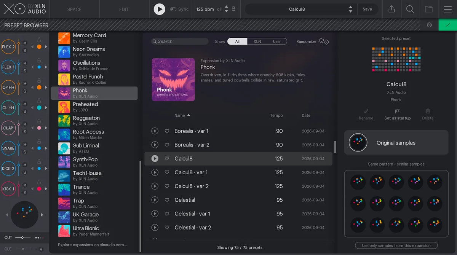This screenshot has width=457, height=255.
Task: Select the Original samples option
Action: coord(396,143)
